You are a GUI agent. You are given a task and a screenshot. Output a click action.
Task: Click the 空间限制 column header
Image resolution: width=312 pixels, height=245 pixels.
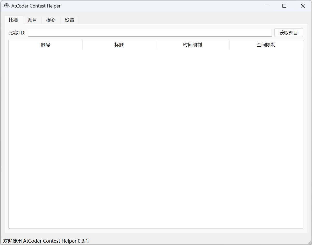[x=266, y=45]
